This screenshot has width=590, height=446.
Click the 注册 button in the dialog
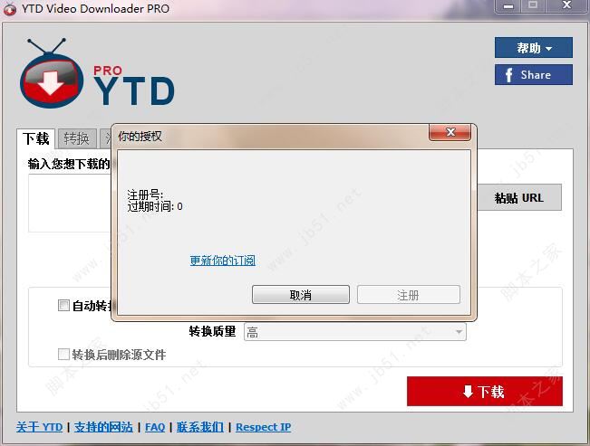(408, 295)
